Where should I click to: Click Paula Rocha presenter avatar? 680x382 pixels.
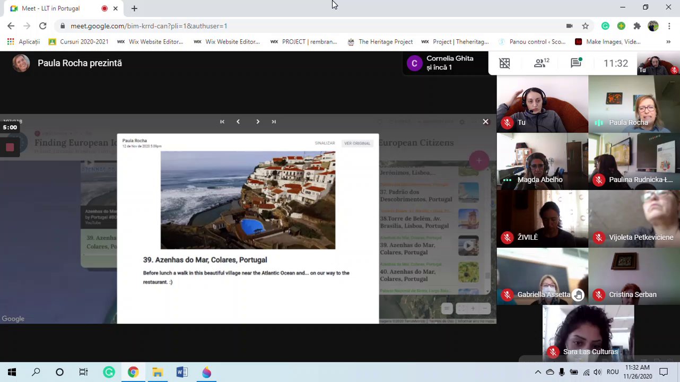[x=21, y=63]
